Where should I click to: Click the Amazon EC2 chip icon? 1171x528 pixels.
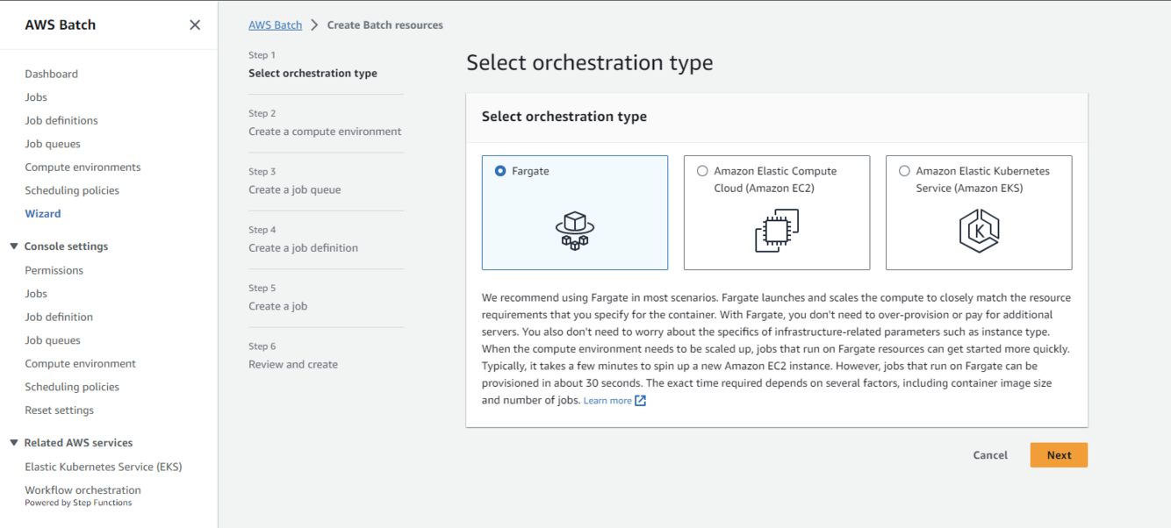pos(777,230)
